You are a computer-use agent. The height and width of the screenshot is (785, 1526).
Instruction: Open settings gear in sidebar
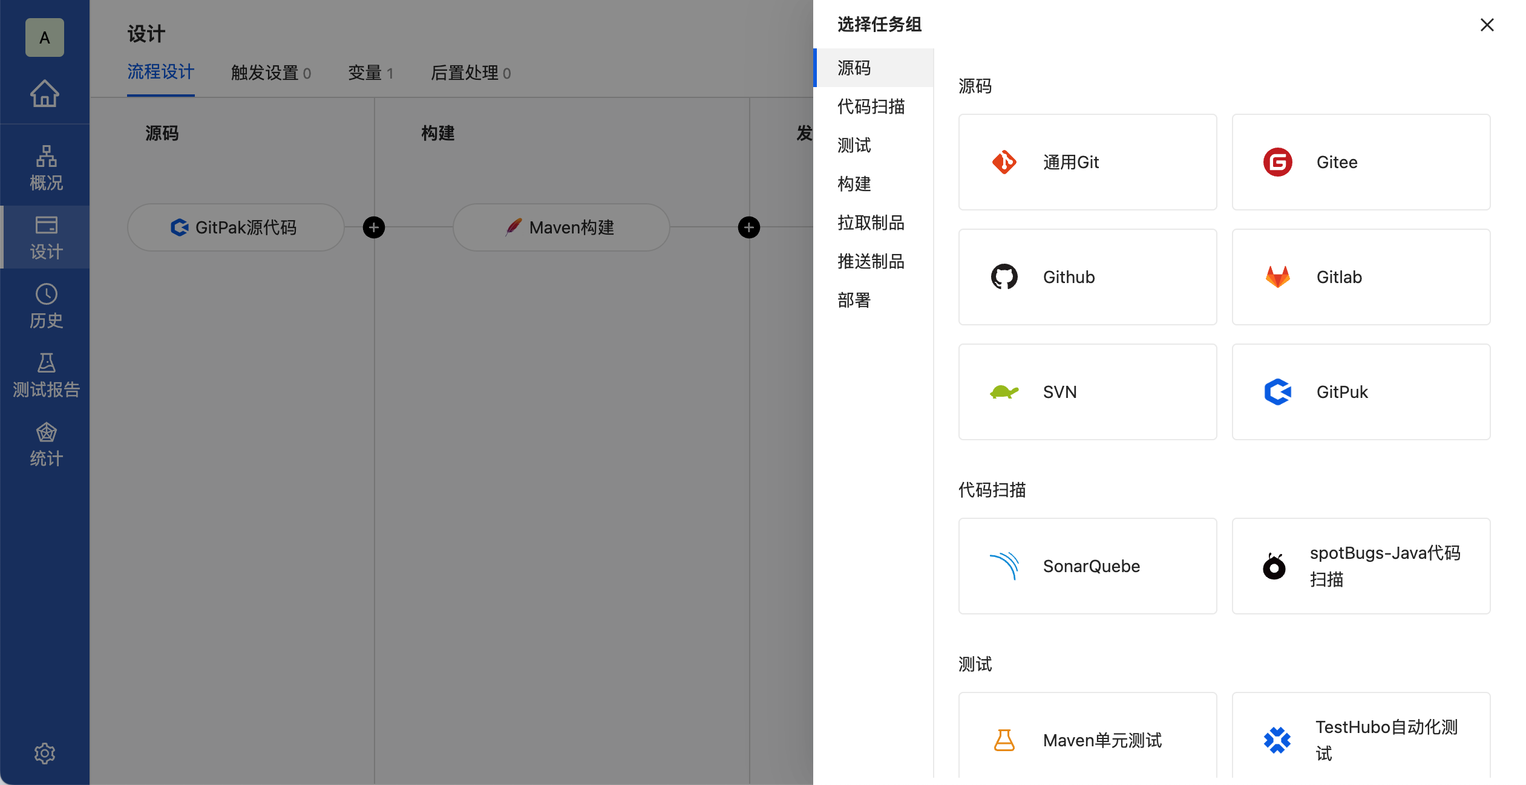pos(45,753)
